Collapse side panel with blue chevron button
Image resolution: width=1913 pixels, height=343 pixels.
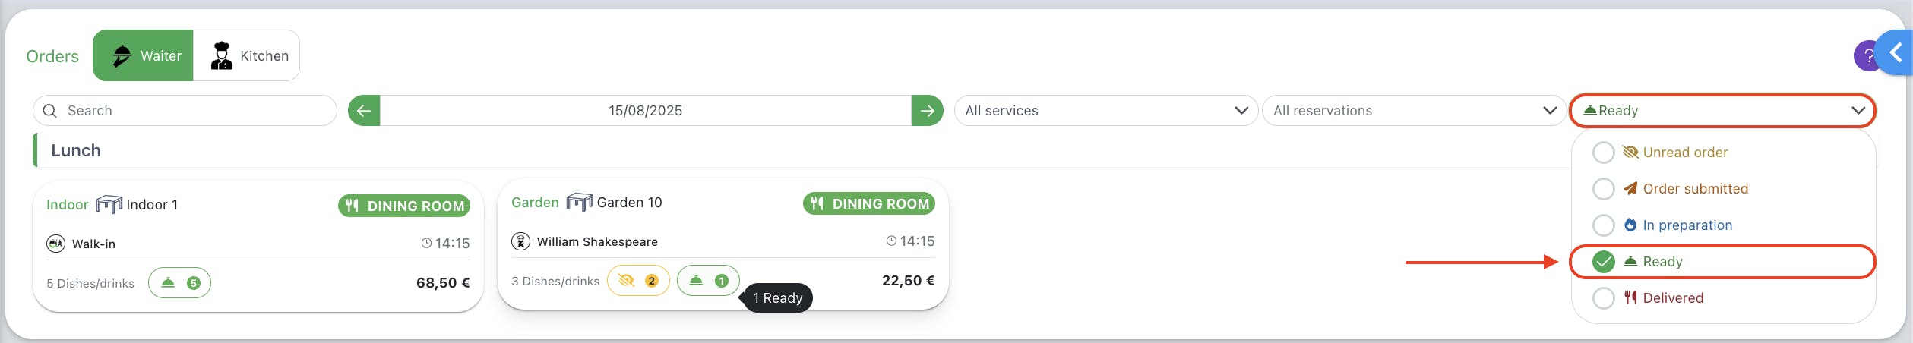(x=1896, y=53)
